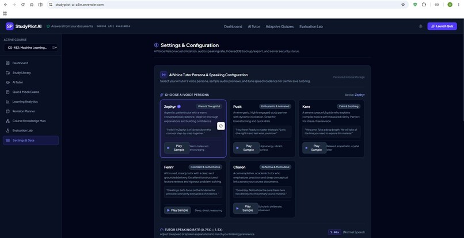Click the Revision Planner calendar icon
The height and width of the screenshot is (238, 464).
coord(7,111)
